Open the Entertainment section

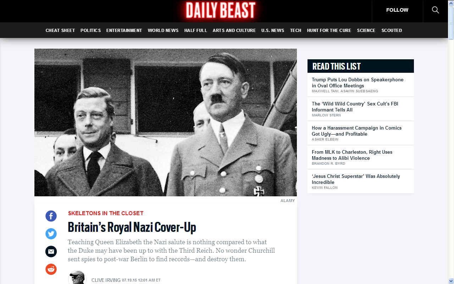tap(124, 31)
